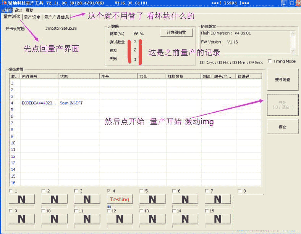Image resolution: width=301 pixels, height=234 pixels.
Task: Click port 7 N status button
Action: 218,199
